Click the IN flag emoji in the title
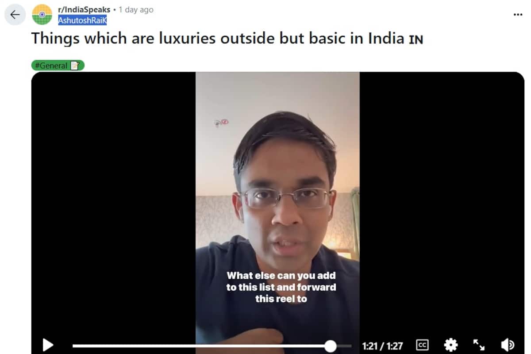Image resolution: width=531 pixels, height=354 pixels. [416, 39]
